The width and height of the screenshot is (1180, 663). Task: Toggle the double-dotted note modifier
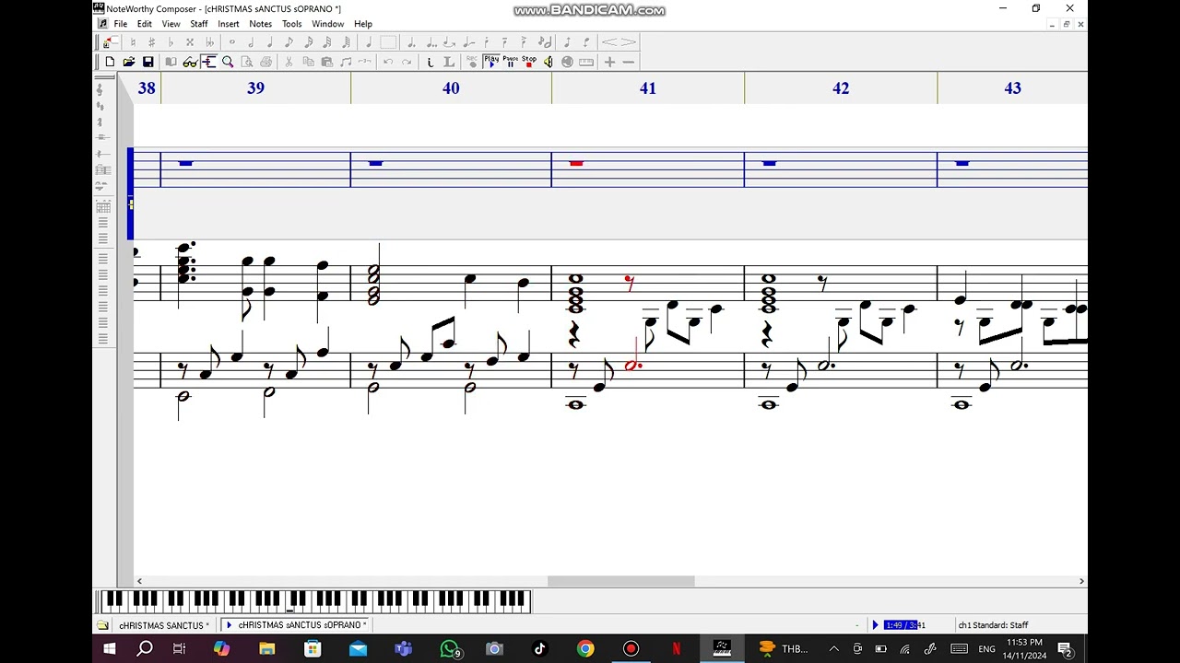(431, 42)
